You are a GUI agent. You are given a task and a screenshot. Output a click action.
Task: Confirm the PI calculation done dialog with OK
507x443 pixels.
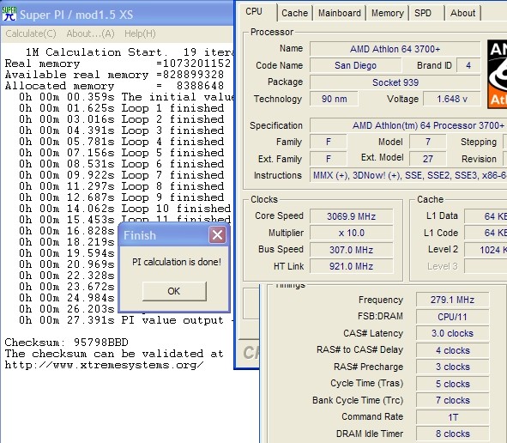(x=174, y=291)
